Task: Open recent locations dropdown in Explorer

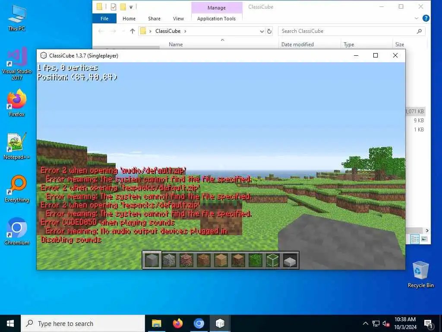Action: 123,31
